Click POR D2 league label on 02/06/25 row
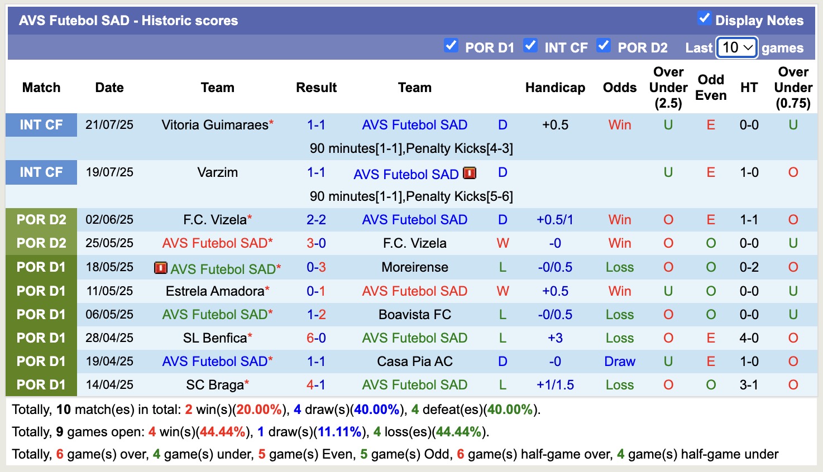Screen dimensions: 823x472 click(41, 220)
